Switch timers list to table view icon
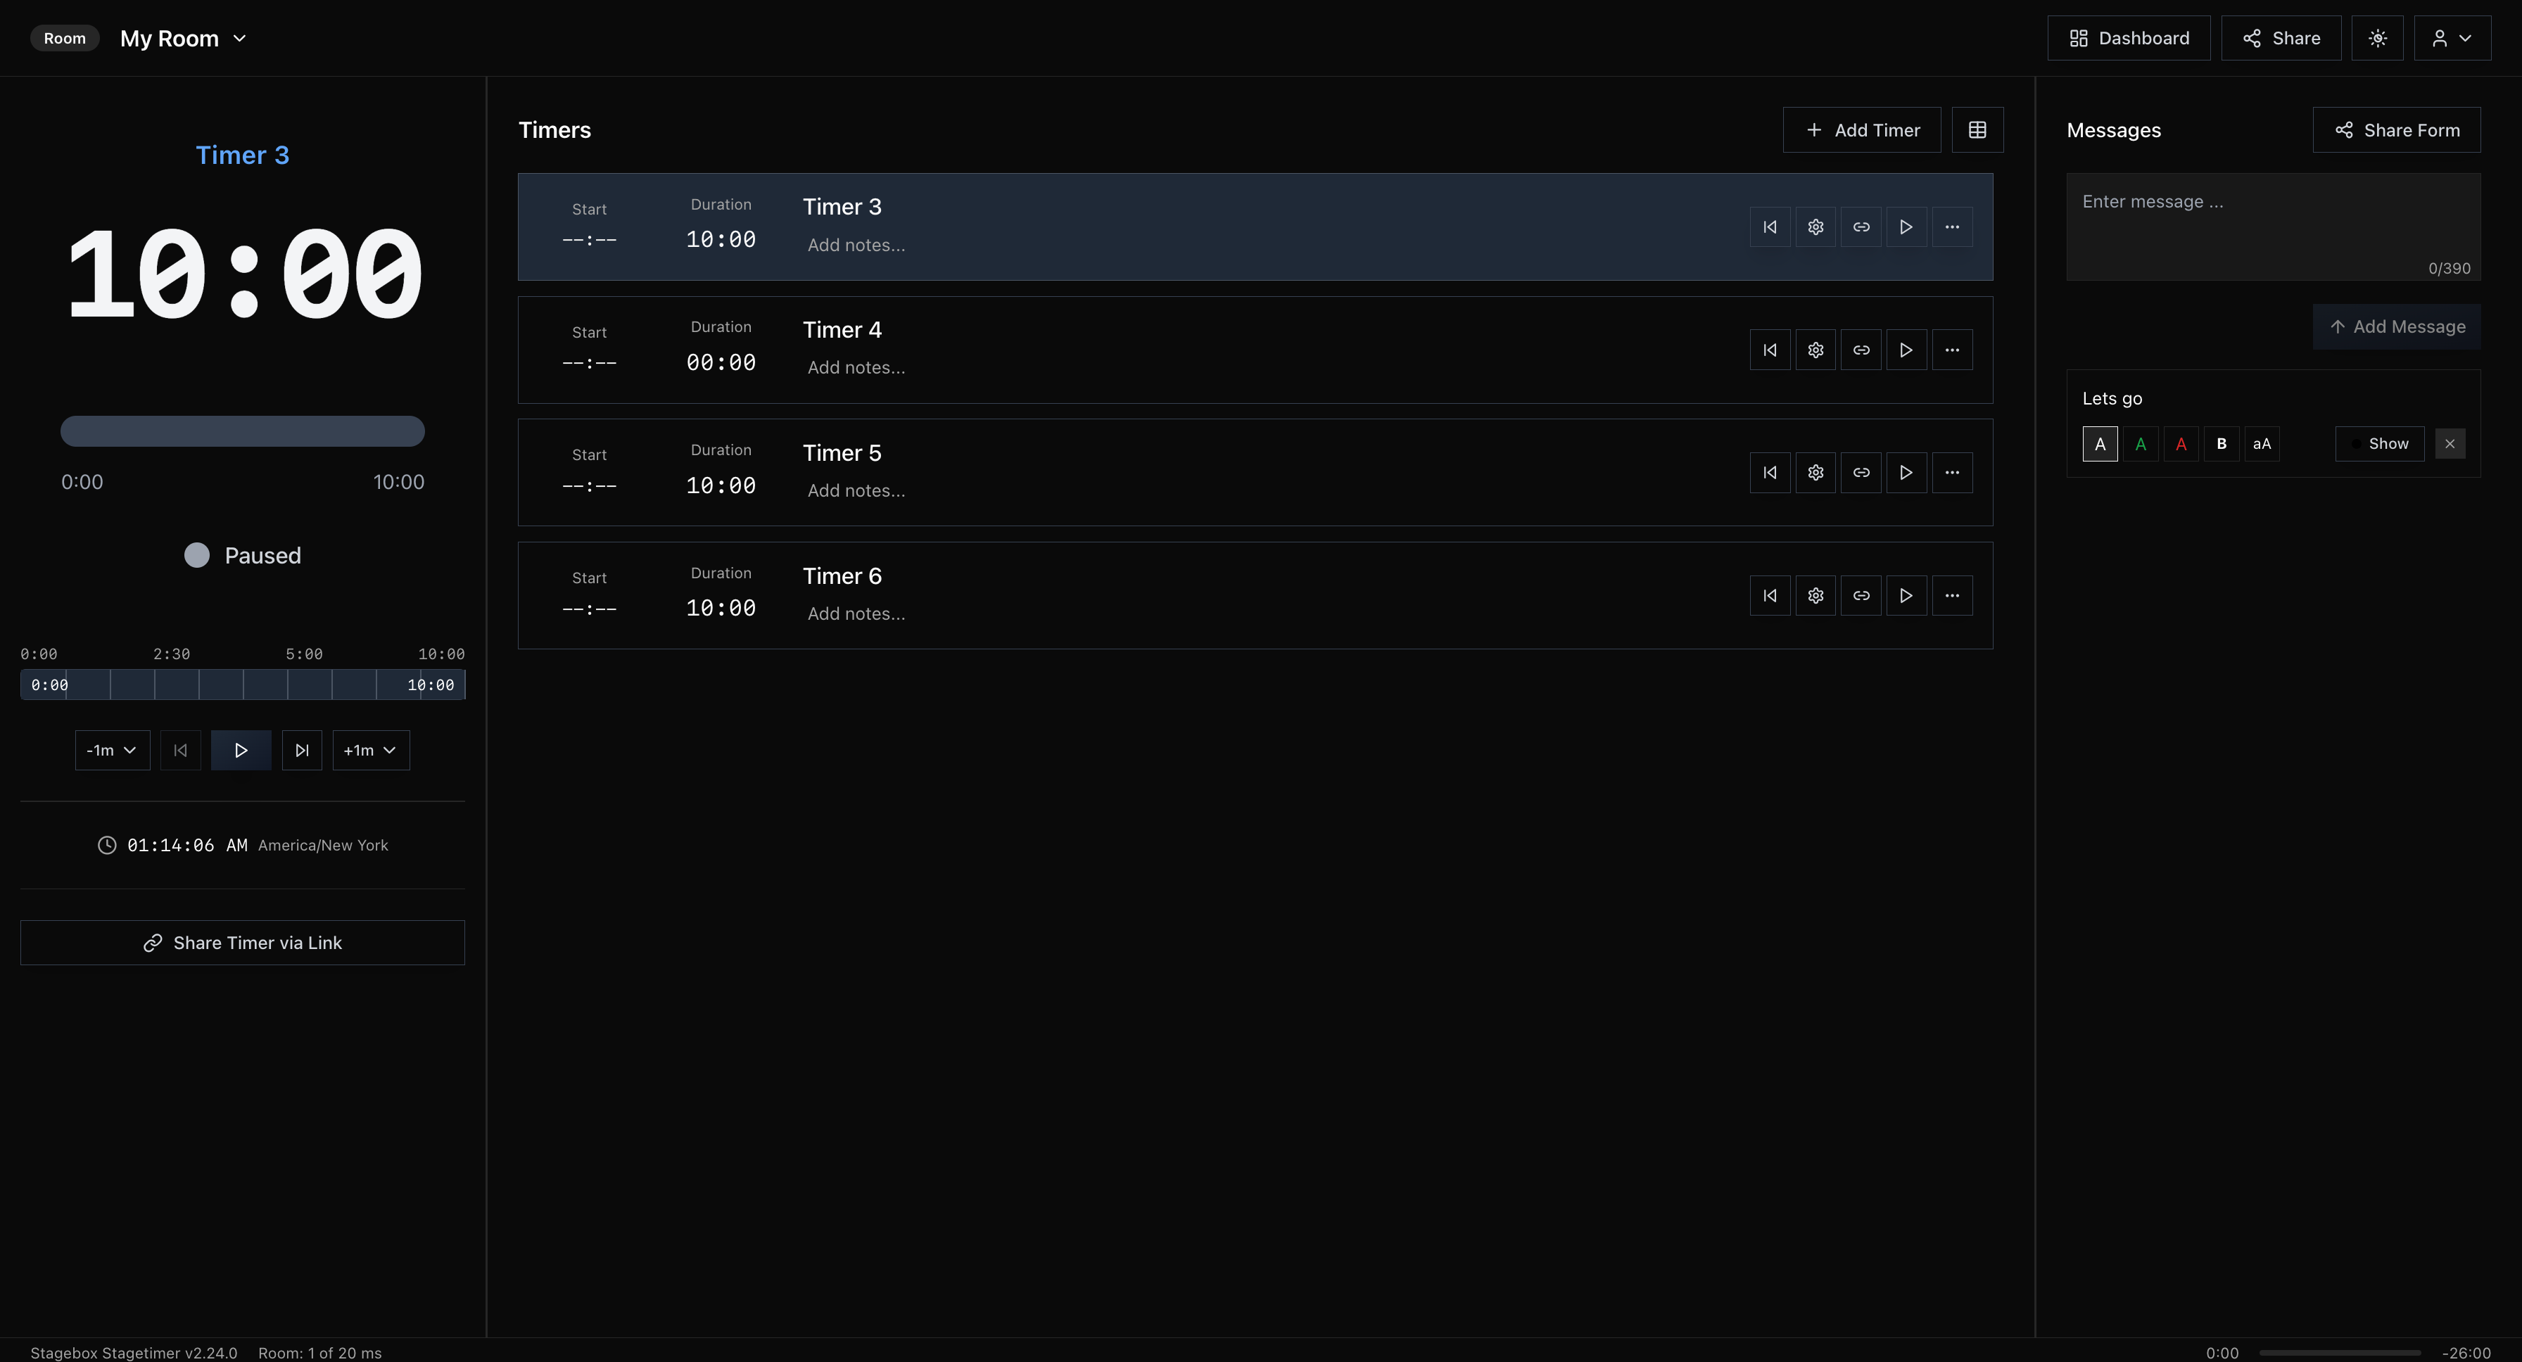The image size is (2522, 1362). (x=1977, y=130)
